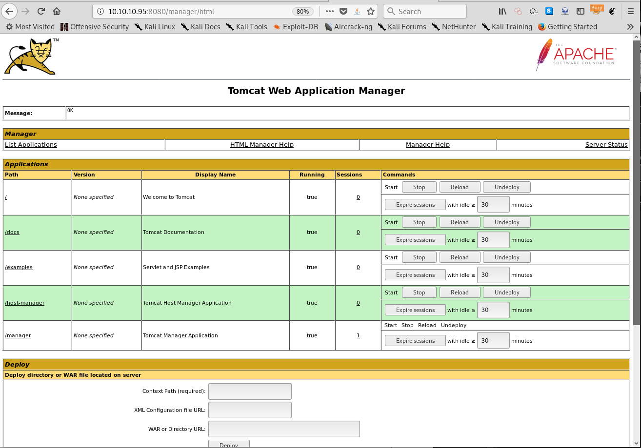641x448 pixels.
Task: Reload the current page
Action: point(41,11)
